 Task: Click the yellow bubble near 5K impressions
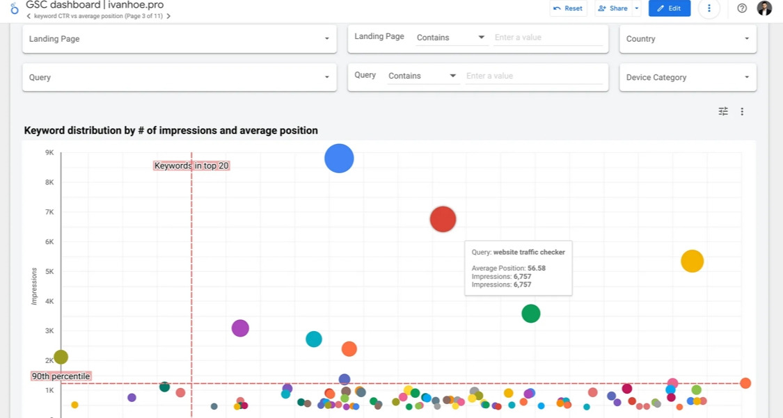click(692, 261)
